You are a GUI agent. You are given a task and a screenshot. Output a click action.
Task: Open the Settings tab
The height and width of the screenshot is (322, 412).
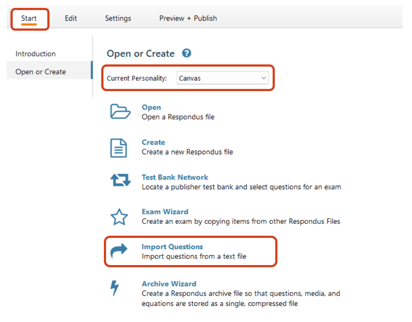118,18
